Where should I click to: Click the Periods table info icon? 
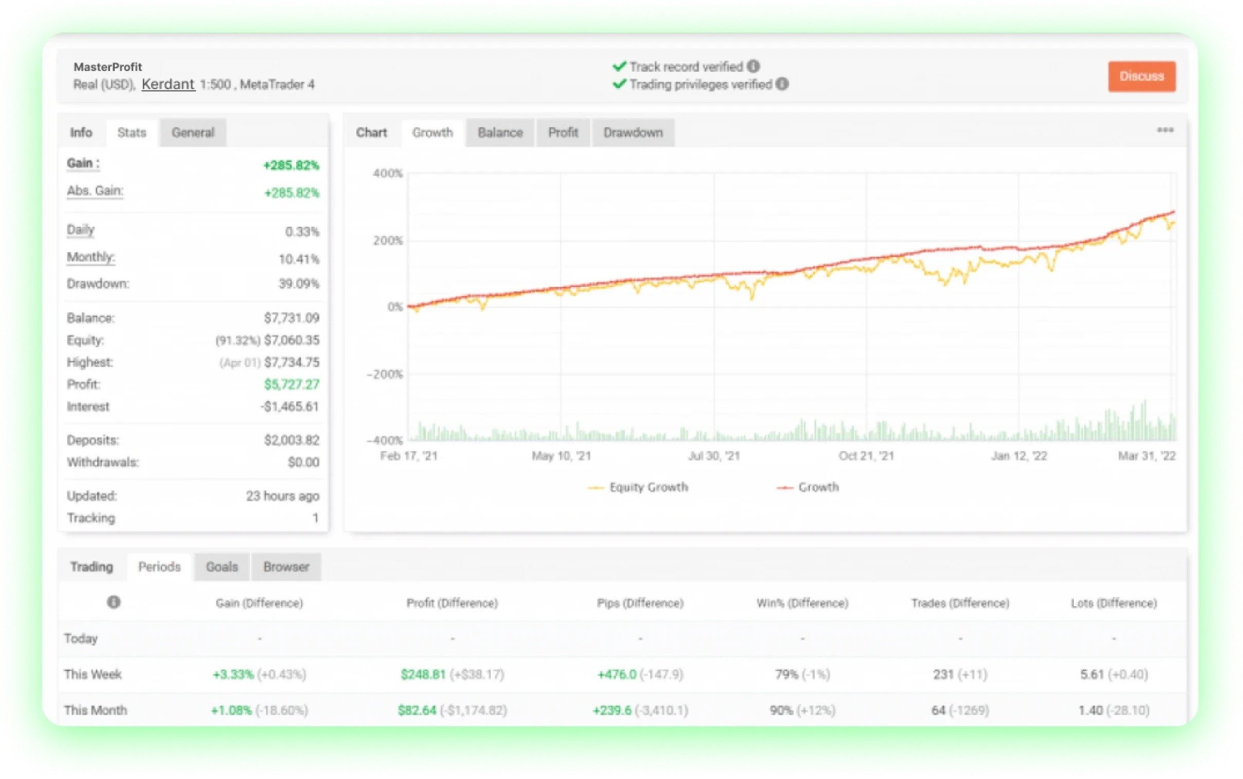pyautogui.click(x=113, y=602)
